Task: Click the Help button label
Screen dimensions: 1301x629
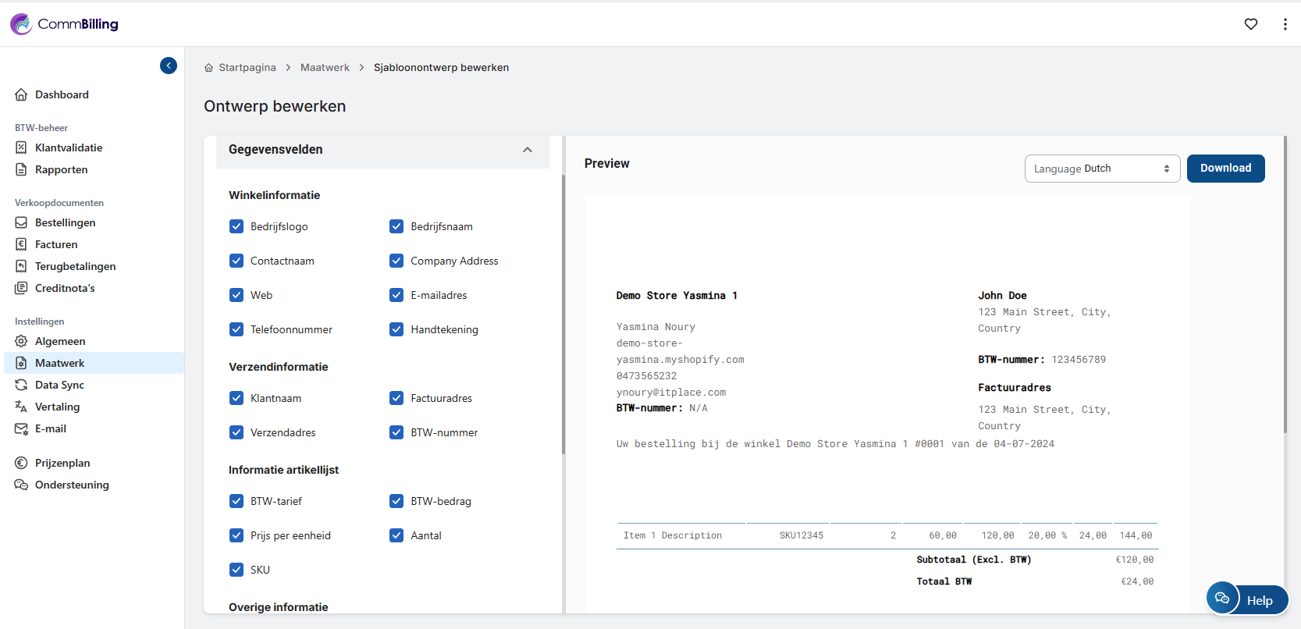Action: [1259, 600]
